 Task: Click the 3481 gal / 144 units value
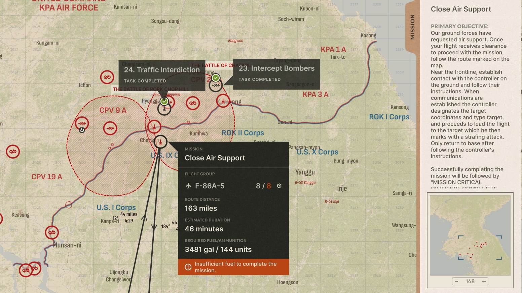pyautogui.click(x=218, y=249)
